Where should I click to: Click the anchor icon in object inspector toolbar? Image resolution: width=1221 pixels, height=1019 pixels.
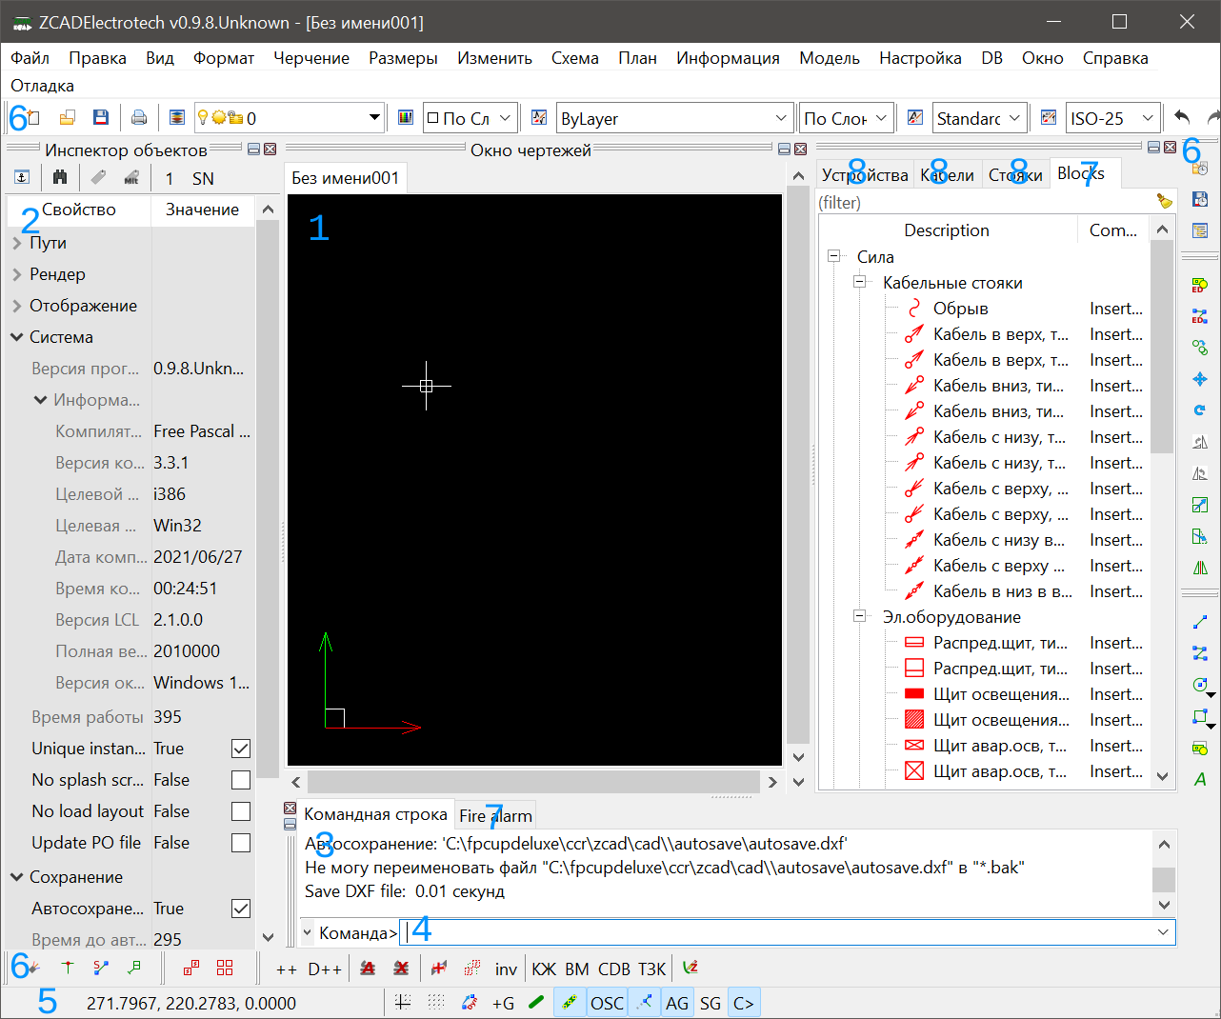tap(22, 177)
